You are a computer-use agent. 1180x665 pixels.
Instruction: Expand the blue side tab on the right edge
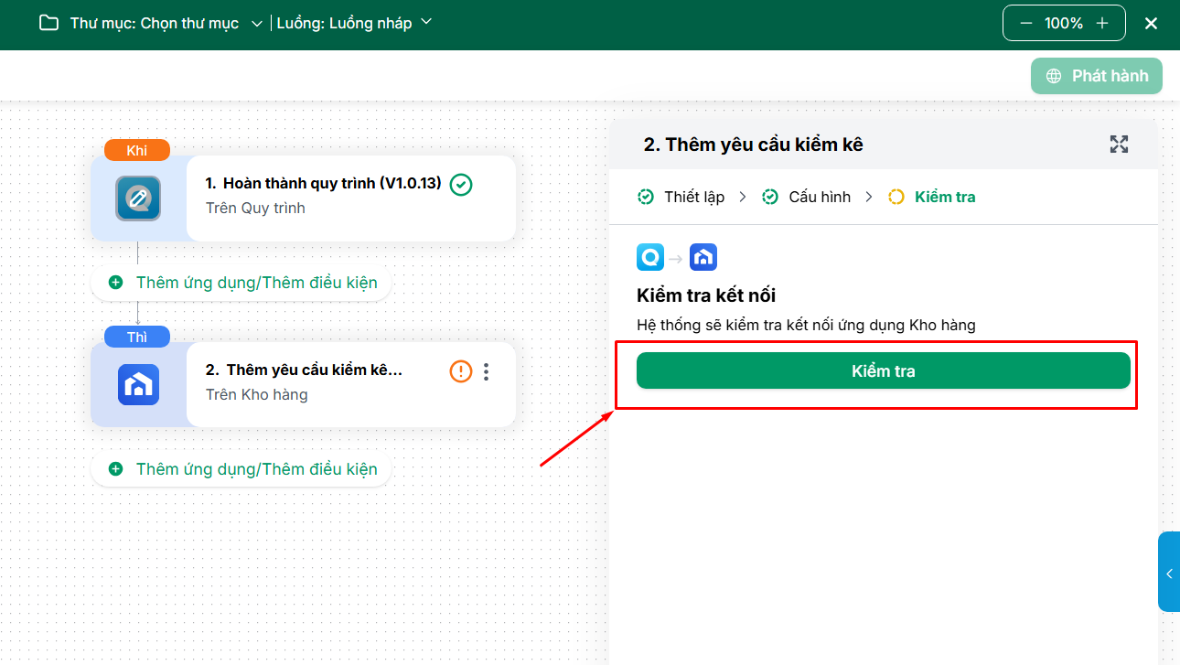pos(1169,573)
